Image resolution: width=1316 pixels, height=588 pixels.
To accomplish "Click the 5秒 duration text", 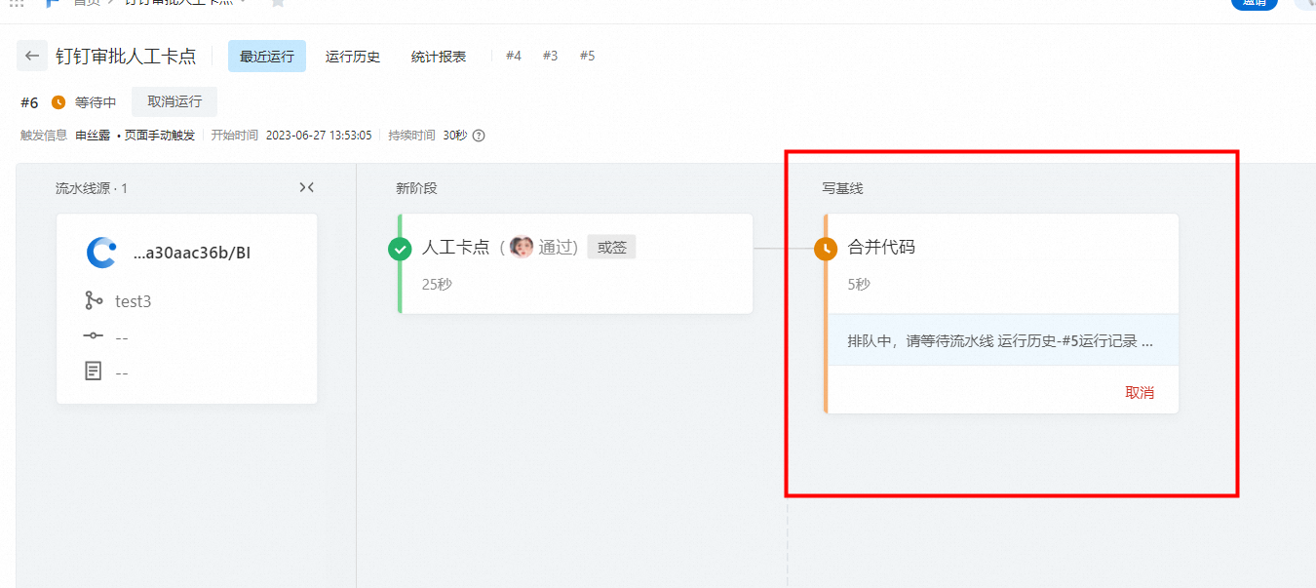I will point(860,284).
